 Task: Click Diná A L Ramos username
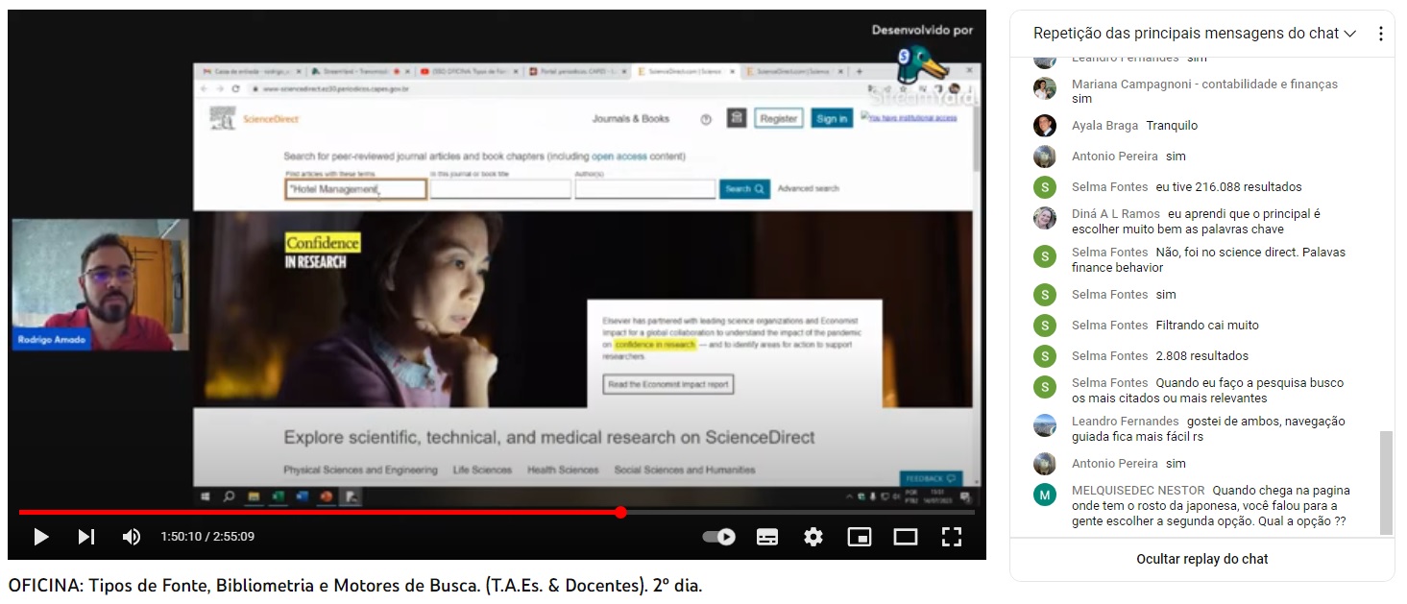click(1116, 214)
